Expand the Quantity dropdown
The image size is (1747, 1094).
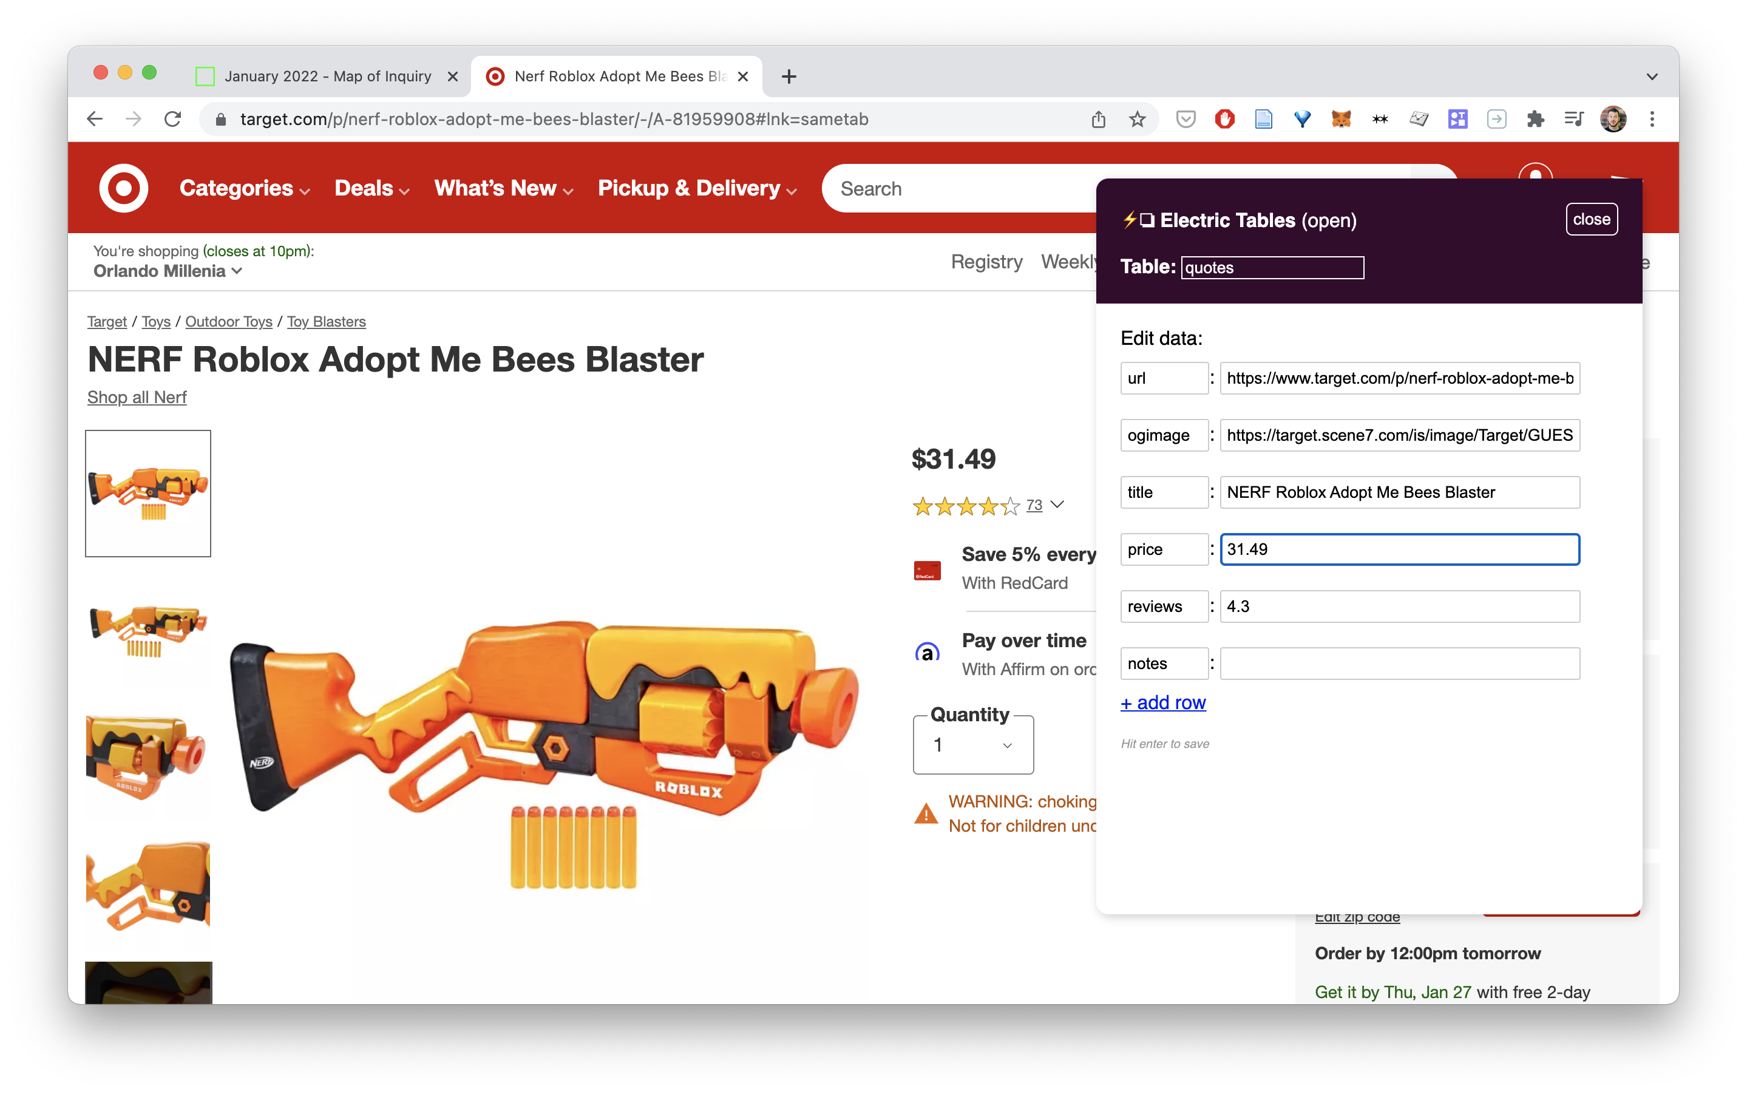pos(973,744)
